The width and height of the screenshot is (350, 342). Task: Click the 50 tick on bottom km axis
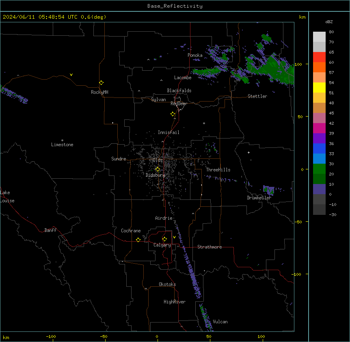(209, 336)
